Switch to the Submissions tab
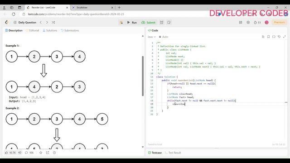The height and width of the screenshot is (163, 290). [x=70, y=30]
